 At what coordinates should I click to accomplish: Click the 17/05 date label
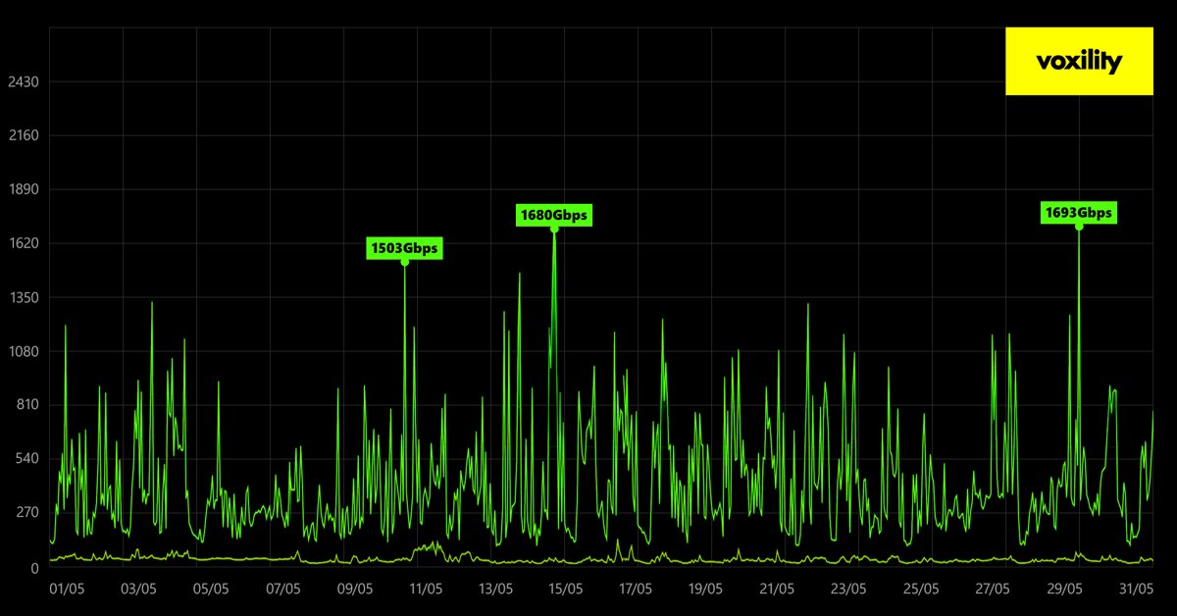click(x=636, y=590)
